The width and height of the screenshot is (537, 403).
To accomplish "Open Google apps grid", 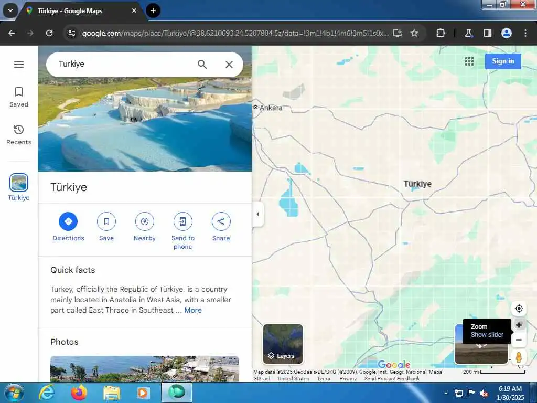I will click(x=469, y=61).
